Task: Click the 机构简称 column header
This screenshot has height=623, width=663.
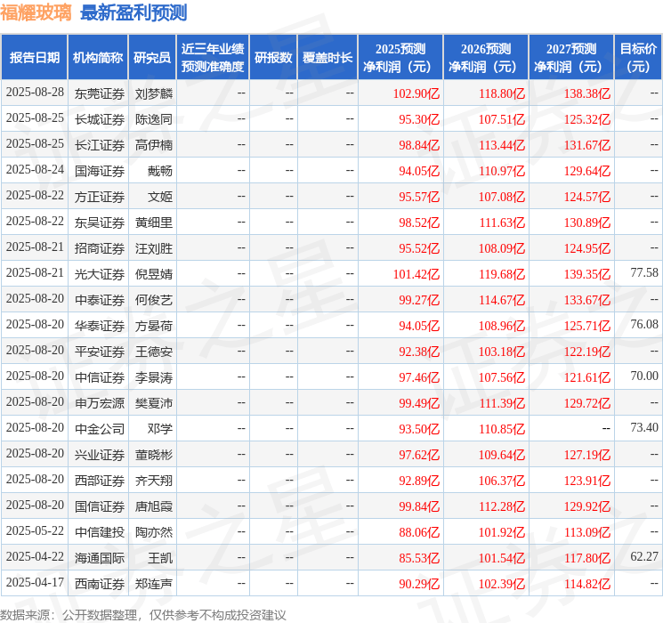Action: 98,58
